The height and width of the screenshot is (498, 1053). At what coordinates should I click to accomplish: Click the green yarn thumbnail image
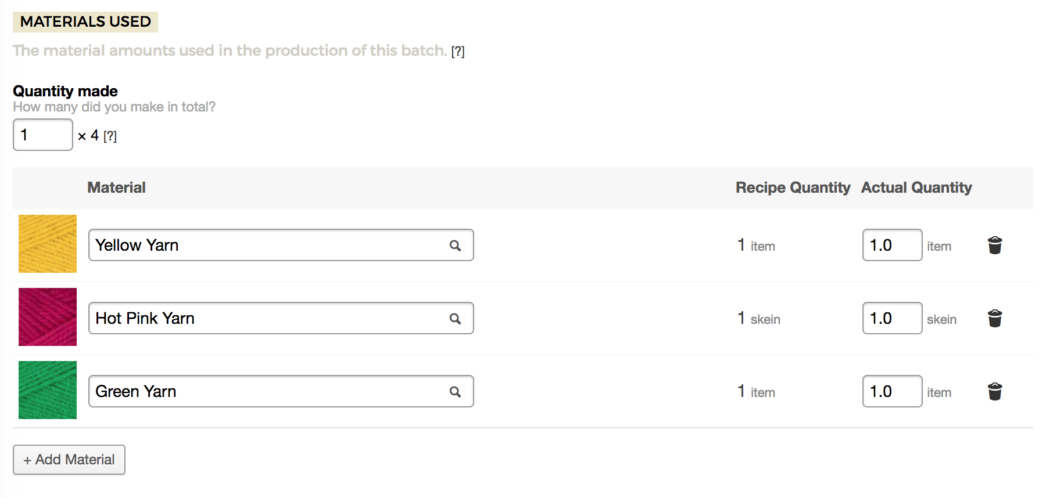click(x=48, y=390)
